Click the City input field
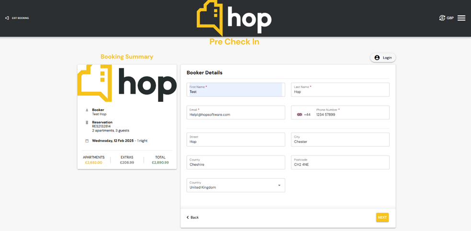This screenshot has width=471, height=231. [x=340, y=140]
